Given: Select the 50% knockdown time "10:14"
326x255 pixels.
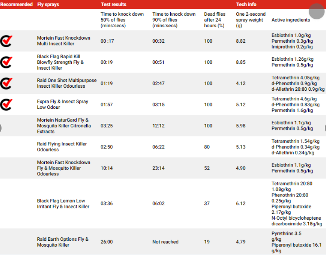Looking at the screenshot, I should (107, 168).
